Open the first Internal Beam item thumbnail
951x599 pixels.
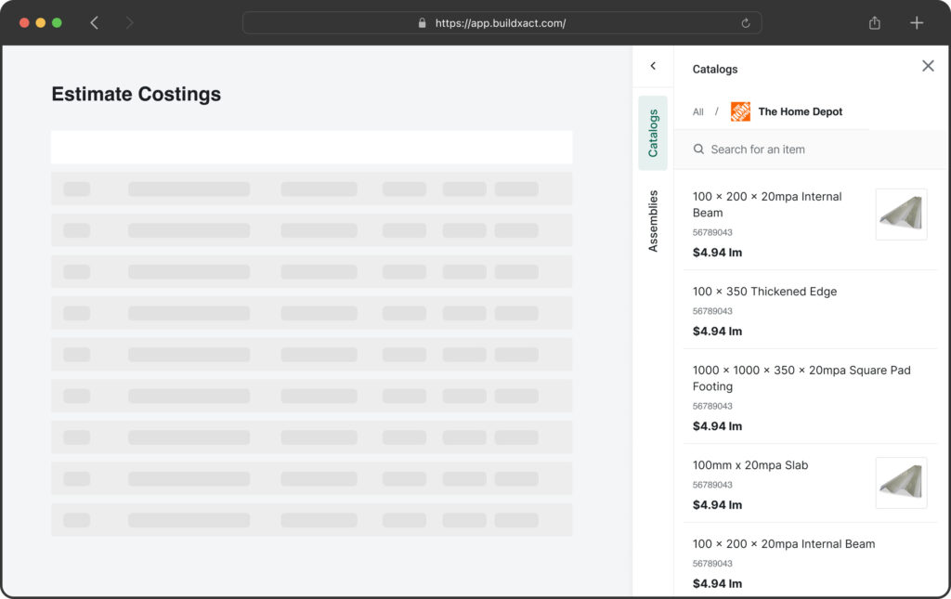(901, 215)
